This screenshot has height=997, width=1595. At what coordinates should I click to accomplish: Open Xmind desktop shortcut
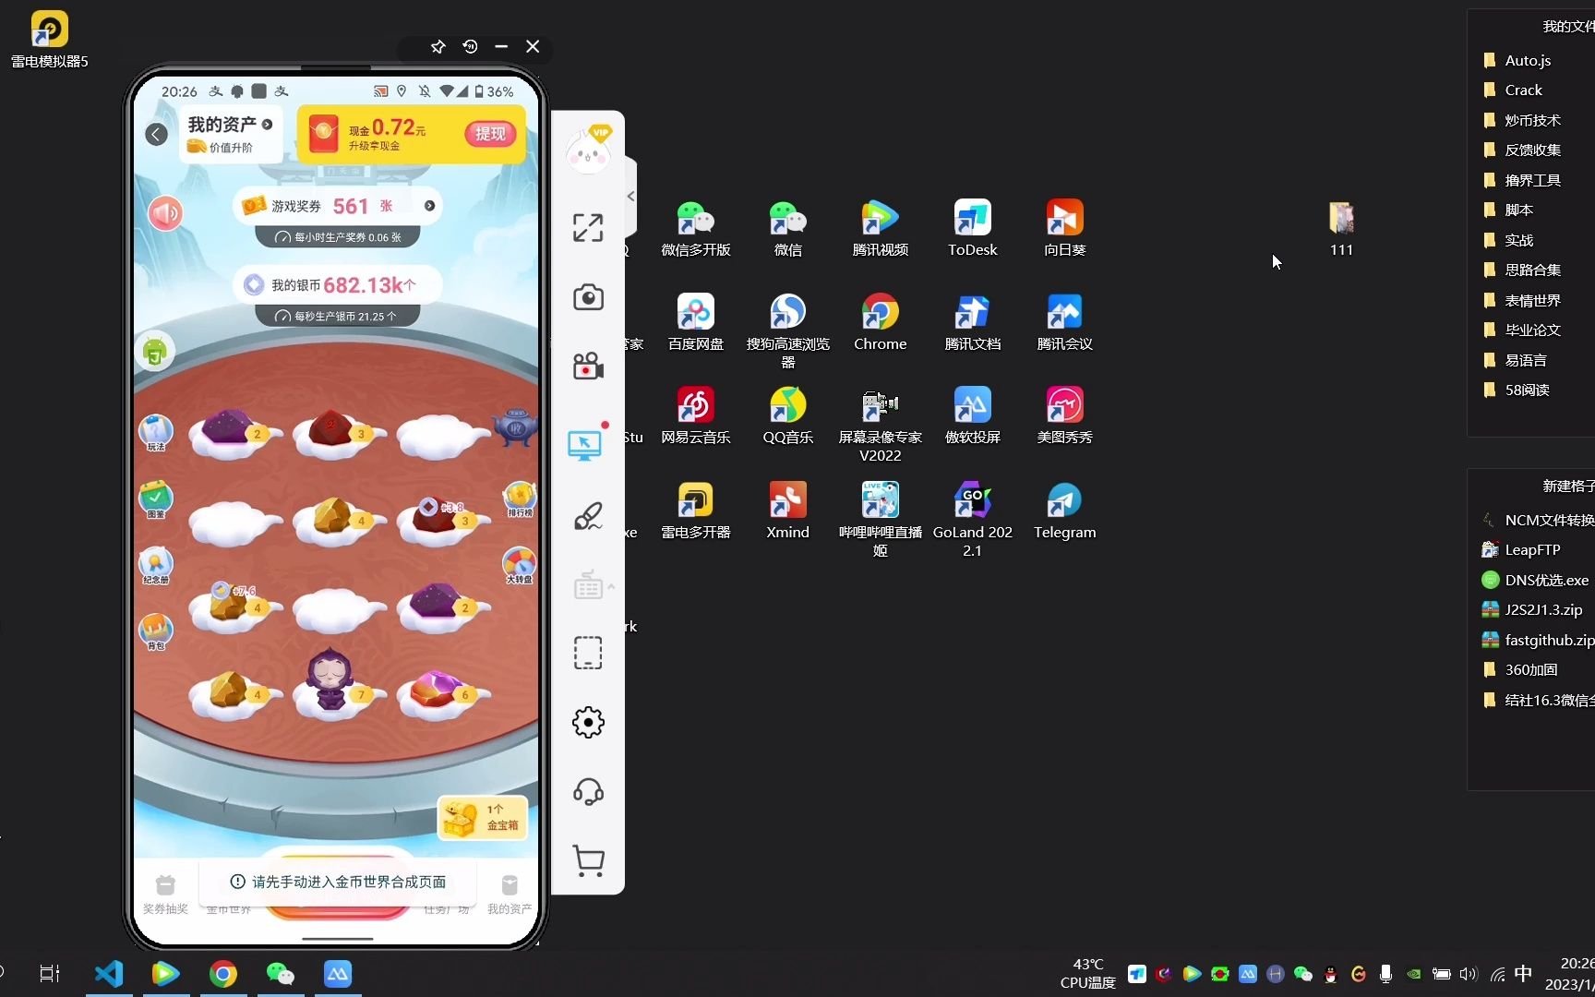pos(788,511)
